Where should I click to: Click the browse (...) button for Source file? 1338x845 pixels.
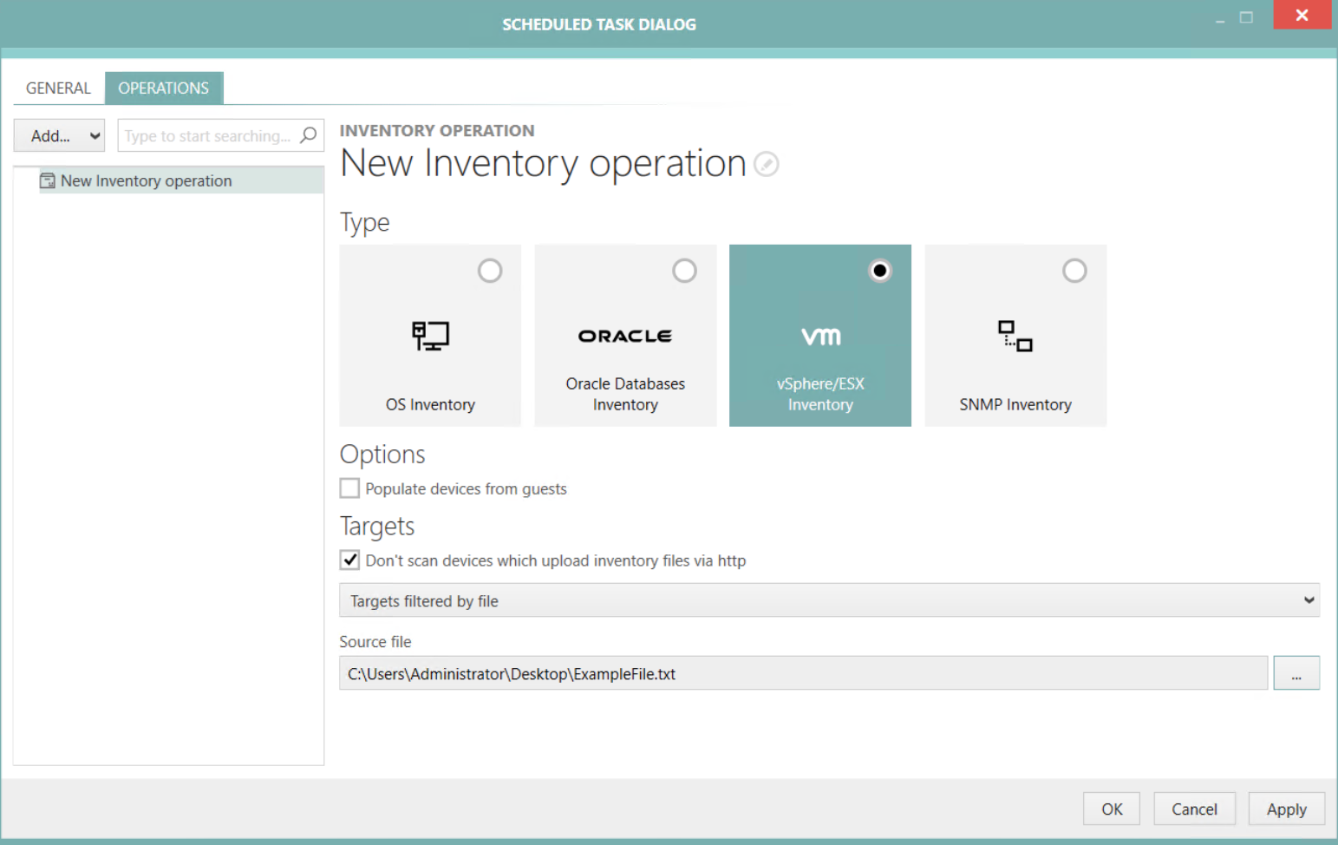click(x=1296, y=672)
